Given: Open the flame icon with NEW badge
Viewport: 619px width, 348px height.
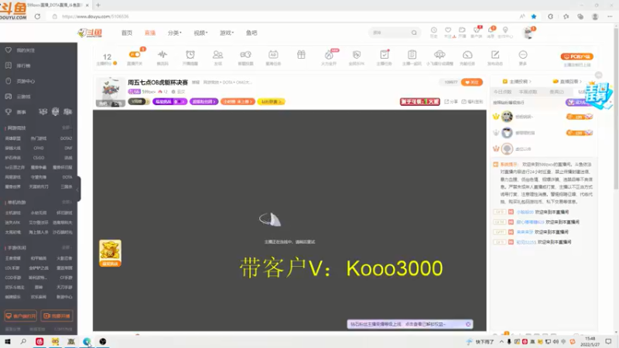Looking at the screenshot, I should tap(329, 54).
